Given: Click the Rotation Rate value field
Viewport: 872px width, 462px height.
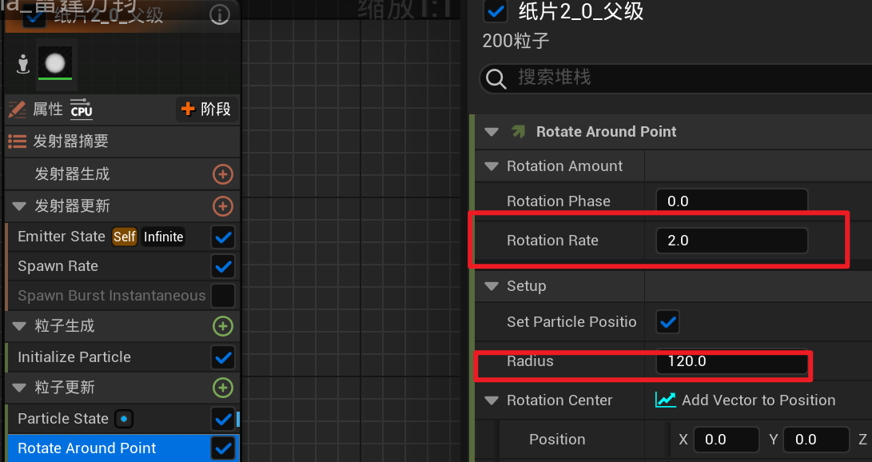Looking at the screenshot, I should pos(731,241).
